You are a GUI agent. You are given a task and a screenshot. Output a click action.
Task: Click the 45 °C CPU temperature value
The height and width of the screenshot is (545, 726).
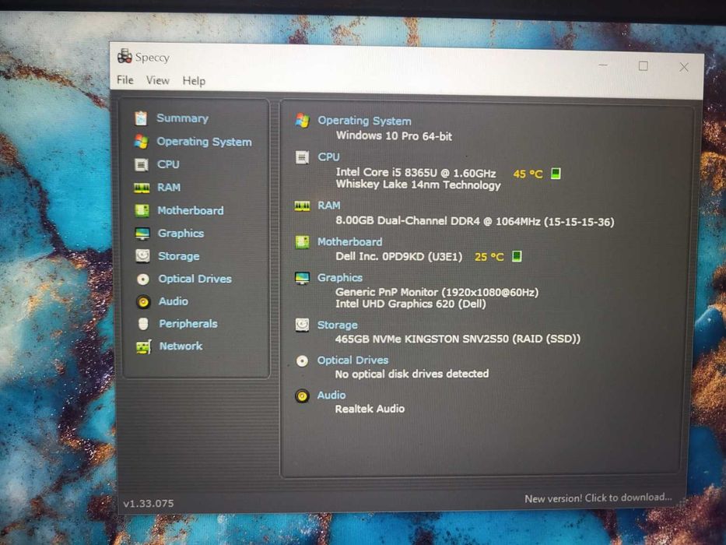click(x=528, y=174)
